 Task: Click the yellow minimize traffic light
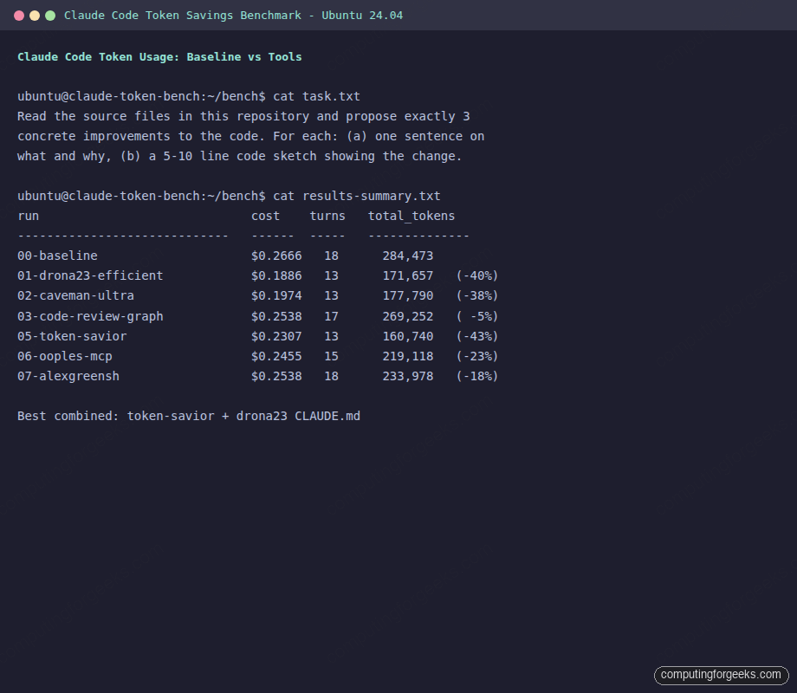tap(35, 15)
